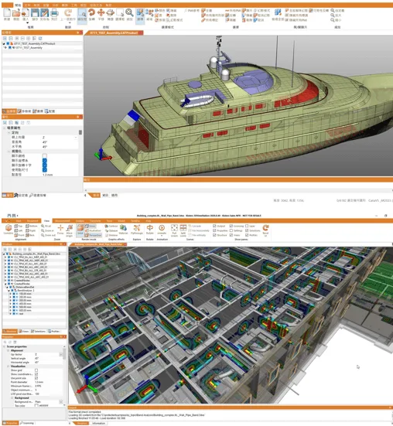Open the Up Vector dropdown in lower properties
The width and height of the screenshot is (393, 426).
point(60,355)
